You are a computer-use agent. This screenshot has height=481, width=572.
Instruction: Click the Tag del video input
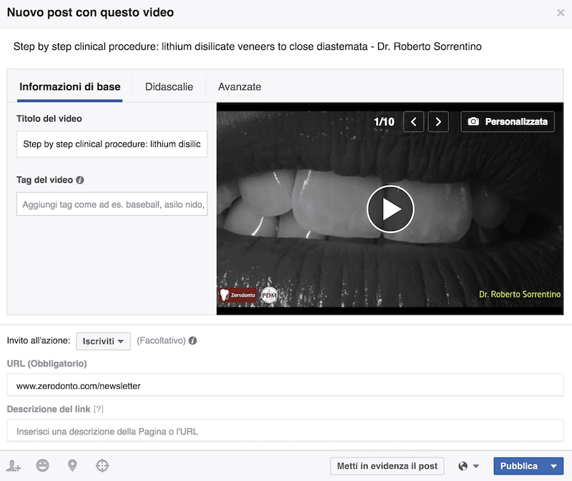112,204
